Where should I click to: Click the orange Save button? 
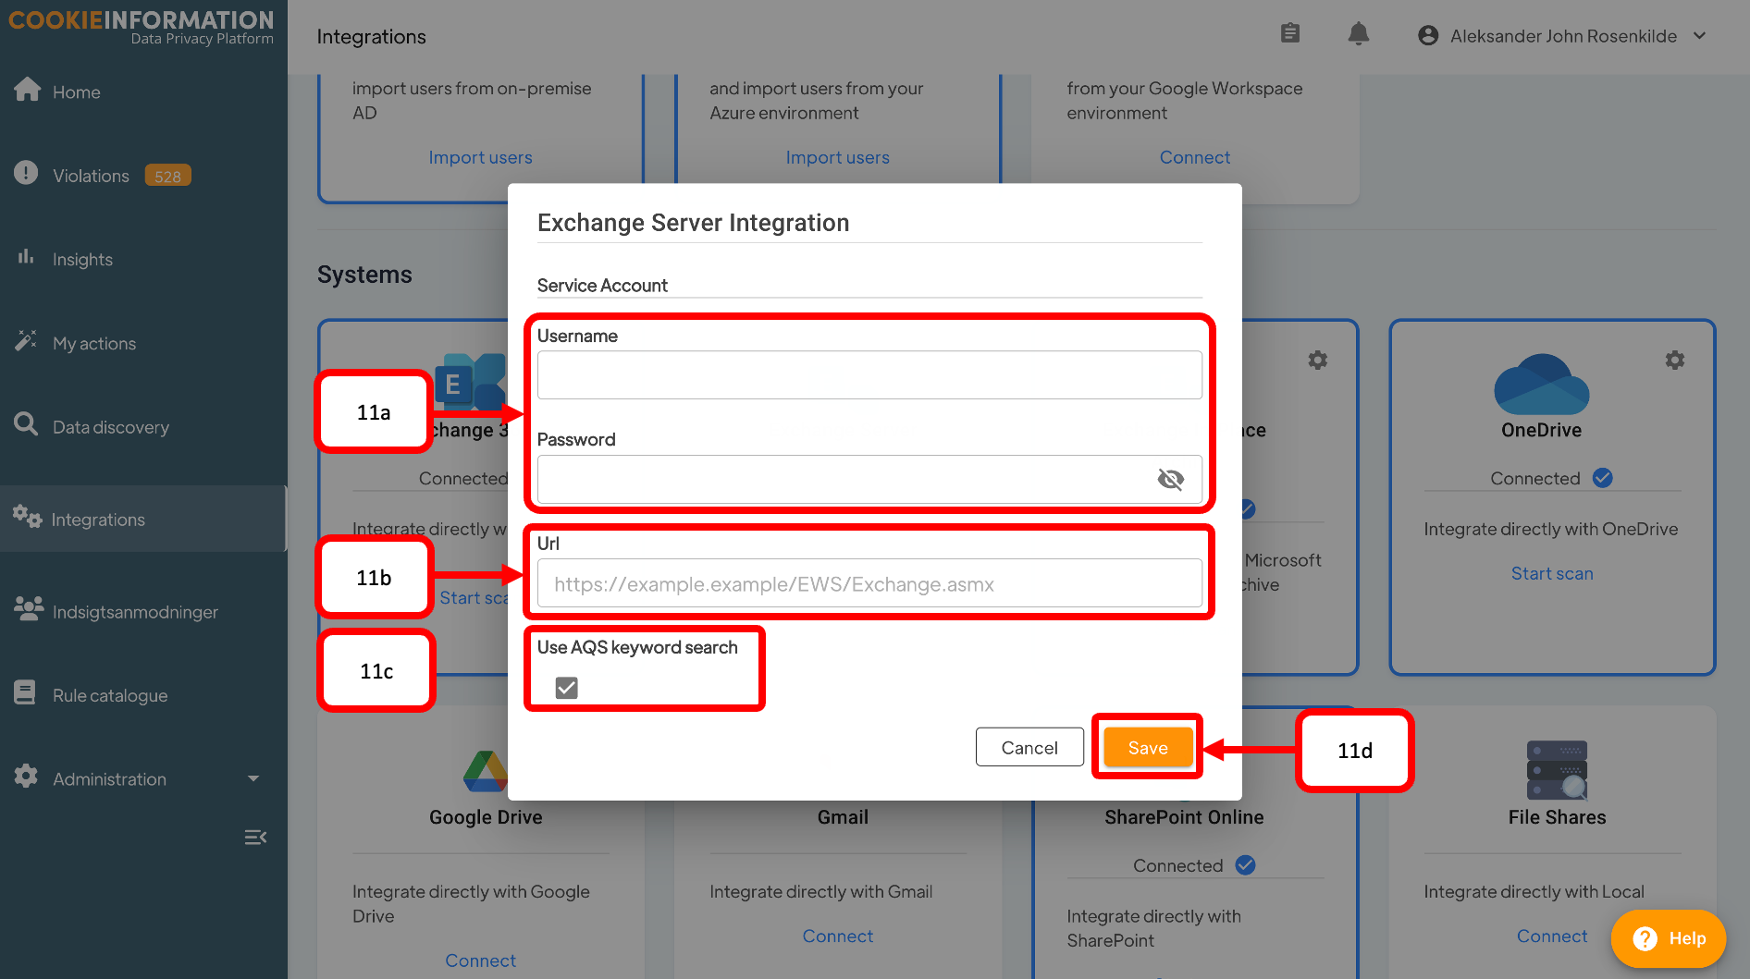click(x=1147, y=748)
